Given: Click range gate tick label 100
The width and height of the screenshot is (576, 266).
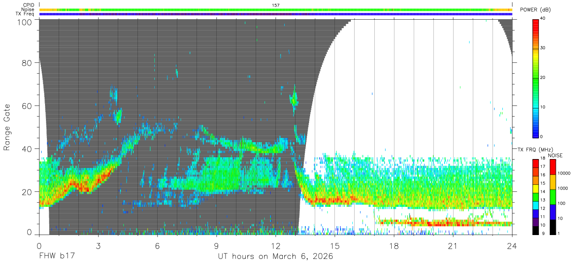Looking at the screenshot, I should (24, 22).
